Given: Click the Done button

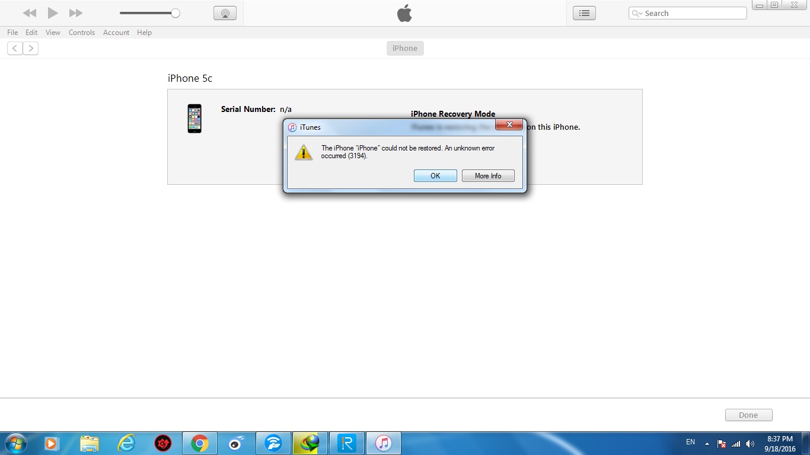Looking at the screenshot, I should coord(748,415).
